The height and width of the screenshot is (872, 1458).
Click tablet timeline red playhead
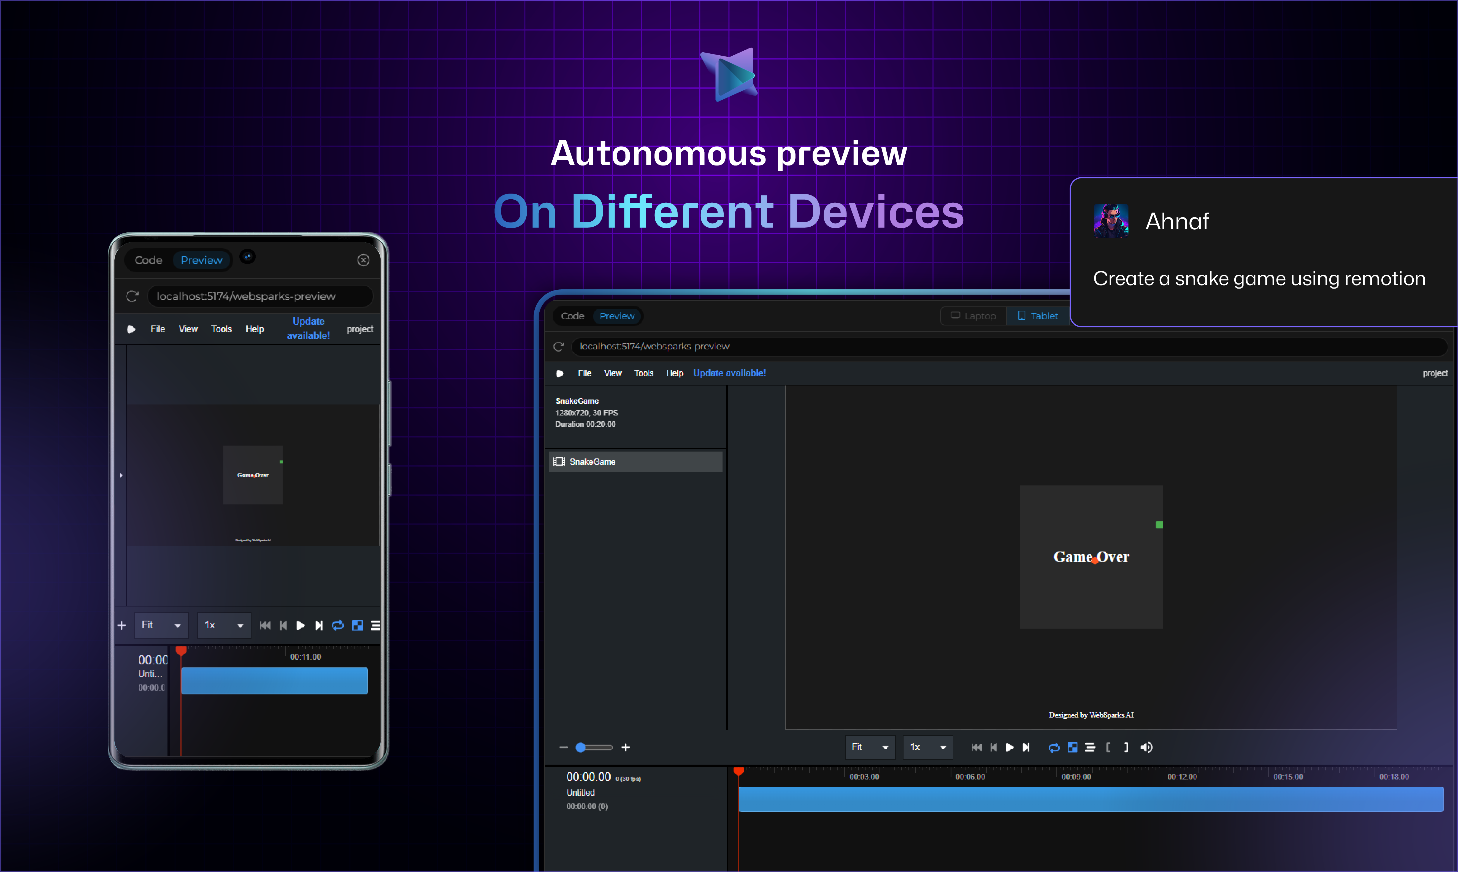pos(739,771)
